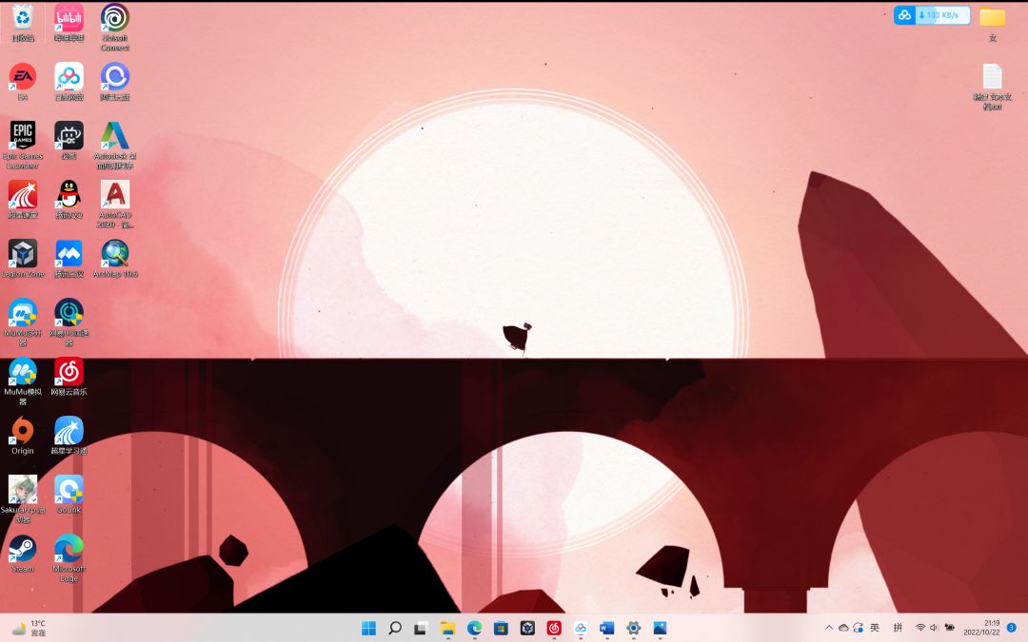Select the AutoCAD 2020 desktop shortcut
The width and height of the screenshot is (1028, 642).
coord(115,204)
